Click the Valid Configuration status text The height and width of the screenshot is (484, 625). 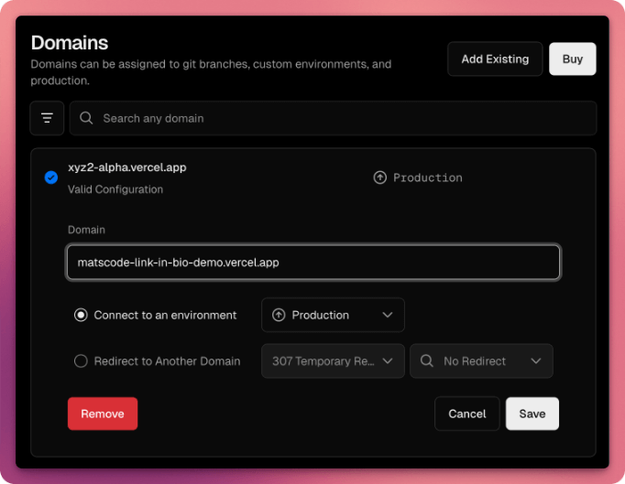point(115,189)
